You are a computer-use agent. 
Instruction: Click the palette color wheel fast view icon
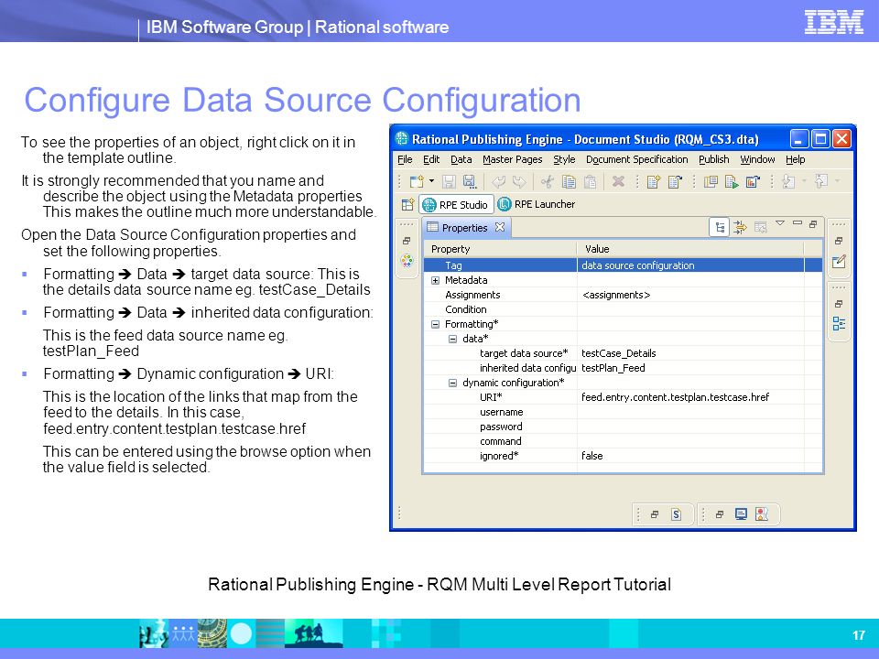[x=407, y=261]
